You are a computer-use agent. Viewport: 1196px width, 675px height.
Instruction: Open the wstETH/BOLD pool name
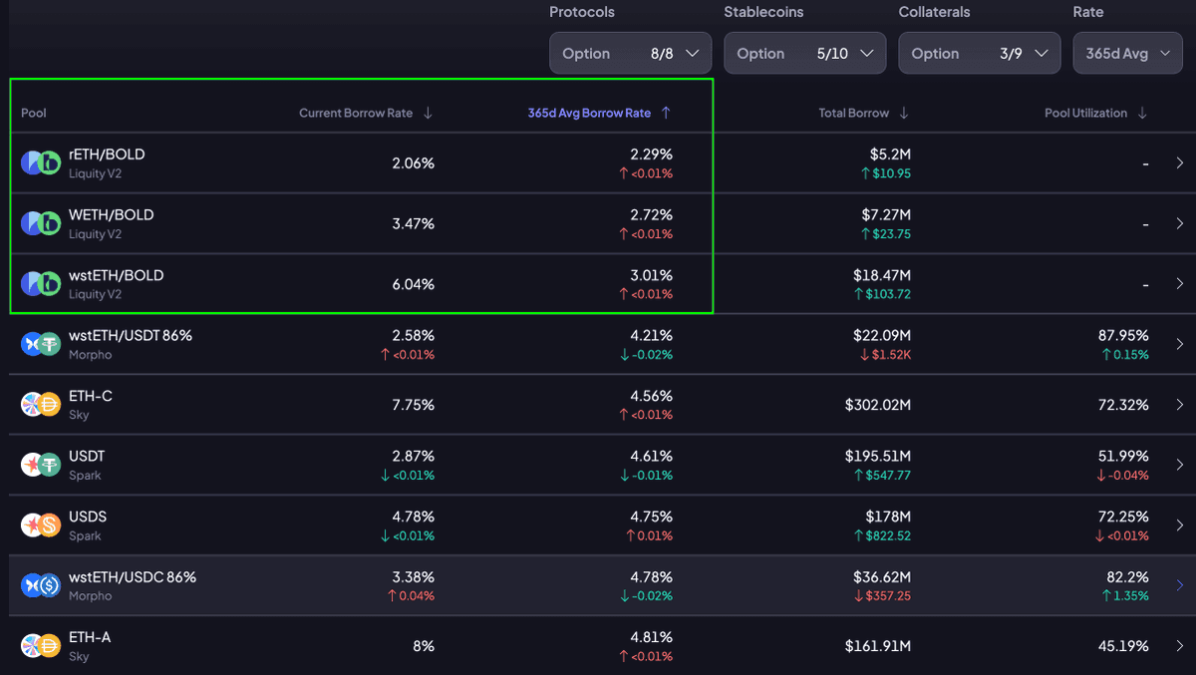(x=116, y=275)
